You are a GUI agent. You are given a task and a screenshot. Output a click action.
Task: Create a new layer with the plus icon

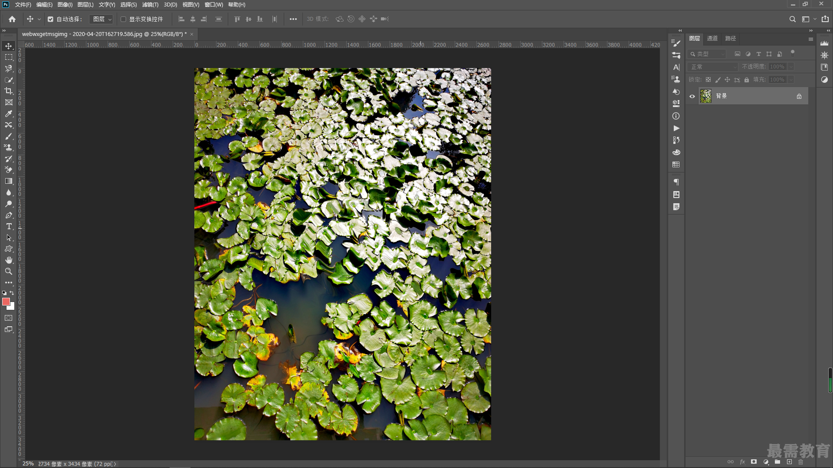coord(789,462)
